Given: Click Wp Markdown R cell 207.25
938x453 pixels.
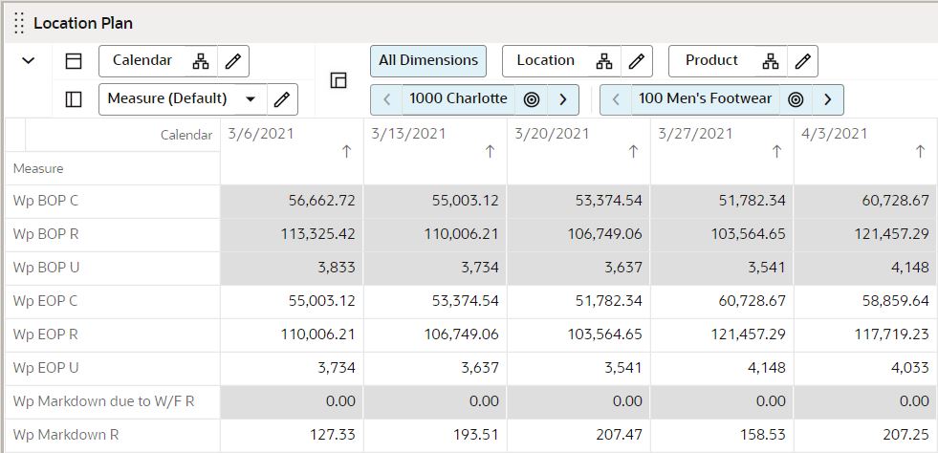Looking at the screenshot, I should pyautogui.click(x=865, y=435).
